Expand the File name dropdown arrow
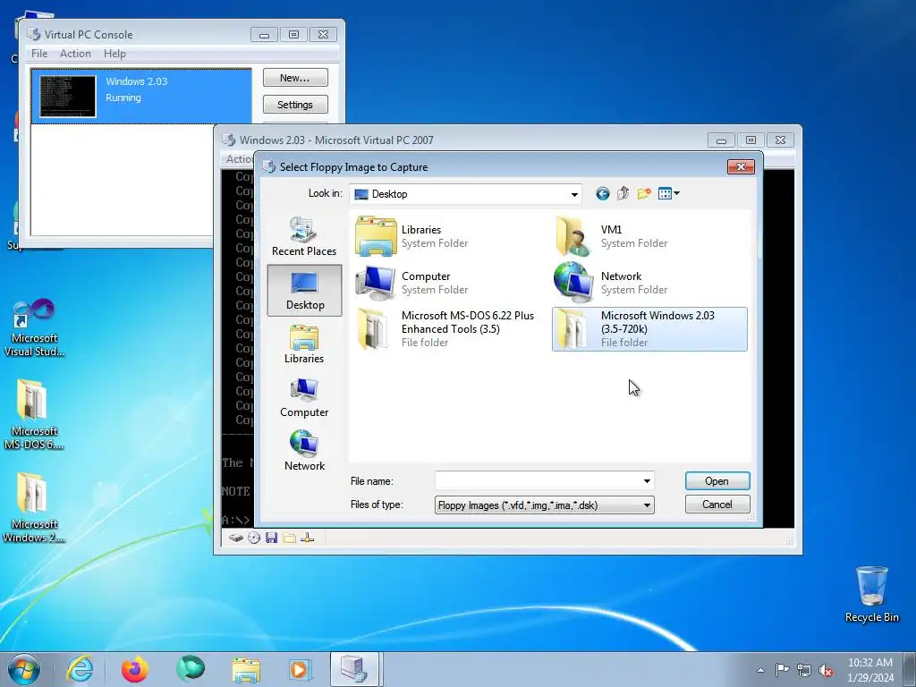 coord(647,480)
